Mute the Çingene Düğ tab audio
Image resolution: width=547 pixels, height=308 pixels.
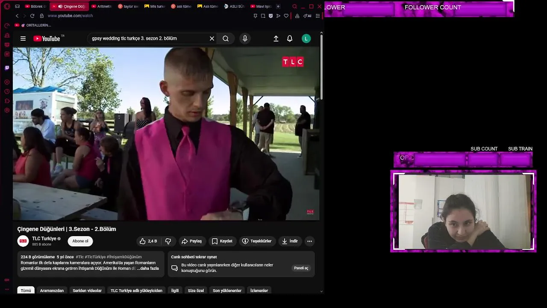click(x=60, y=6)
